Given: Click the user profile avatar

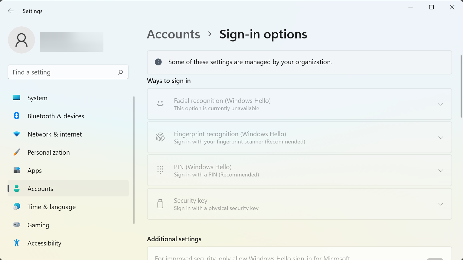Looking at the screenshot, I should pos(21,40).
